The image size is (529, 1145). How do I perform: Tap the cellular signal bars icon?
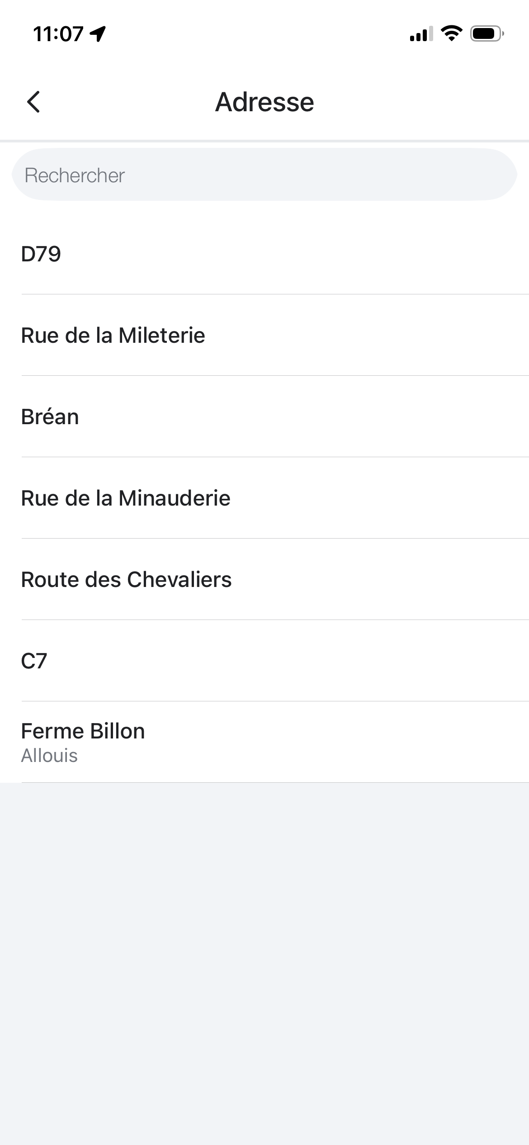point(421,34)
